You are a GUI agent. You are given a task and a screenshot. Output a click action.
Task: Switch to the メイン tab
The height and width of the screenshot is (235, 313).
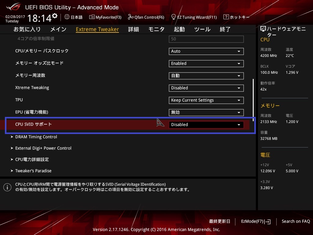[58, 29]
